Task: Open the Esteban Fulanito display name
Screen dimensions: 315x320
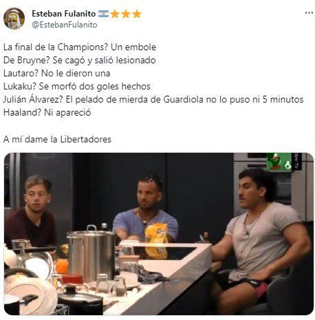Action: coord(63,14)
